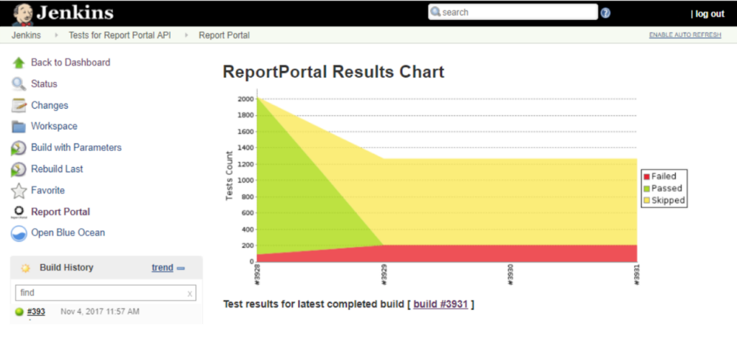
Task: Open build #393 in Build History
Action: (x=36, y=312)
